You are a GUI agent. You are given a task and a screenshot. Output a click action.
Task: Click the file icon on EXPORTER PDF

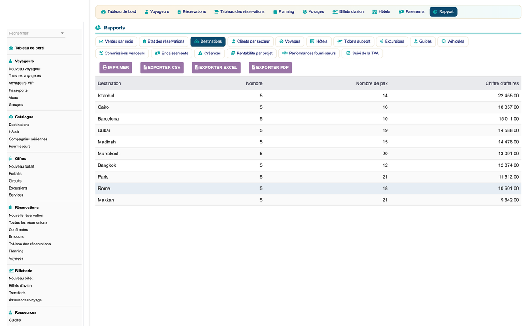[x=253, y=68]
